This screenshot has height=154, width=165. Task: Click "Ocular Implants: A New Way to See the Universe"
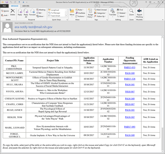pos(53,135)
